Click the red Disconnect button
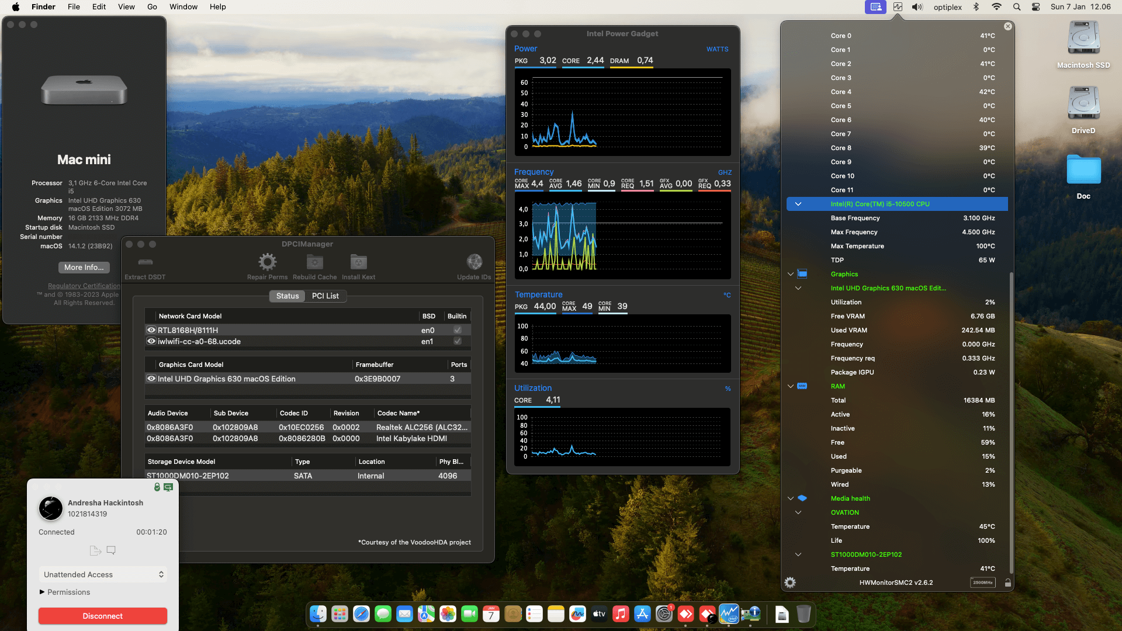1122x631 pixels. coord(103,616)
